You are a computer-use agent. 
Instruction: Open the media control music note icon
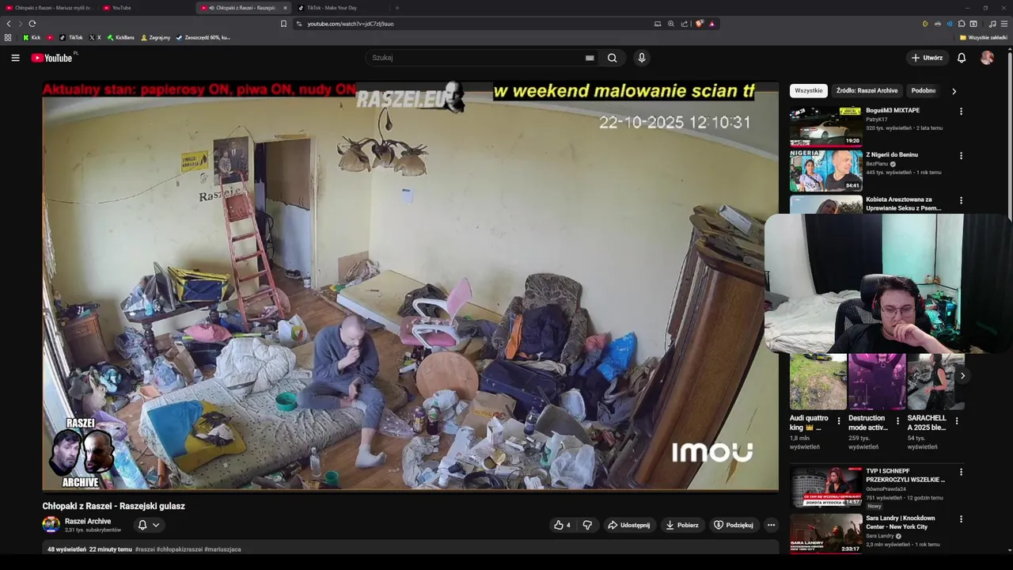pos(992,24)
